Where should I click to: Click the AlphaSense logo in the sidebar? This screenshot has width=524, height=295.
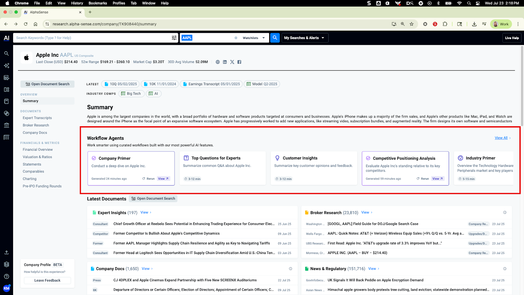pyautogui.click(x=7, y=38)
